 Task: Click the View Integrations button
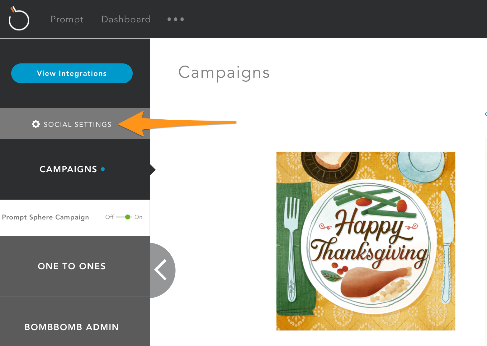click(x=72, y=73)
